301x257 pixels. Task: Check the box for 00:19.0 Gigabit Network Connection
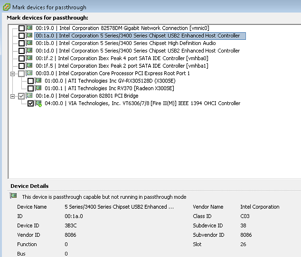[21, 28]
